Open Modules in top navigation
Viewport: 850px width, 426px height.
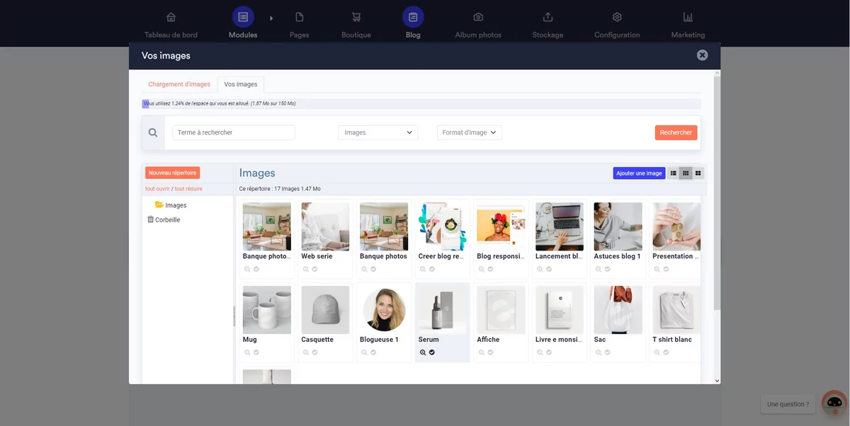pyautogui.click(x=243, y=23)
